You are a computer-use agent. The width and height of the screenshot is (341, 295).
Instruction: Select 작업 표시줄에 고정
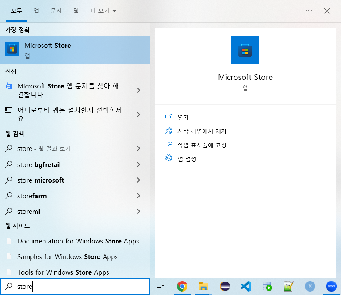(x=202, y=145)
